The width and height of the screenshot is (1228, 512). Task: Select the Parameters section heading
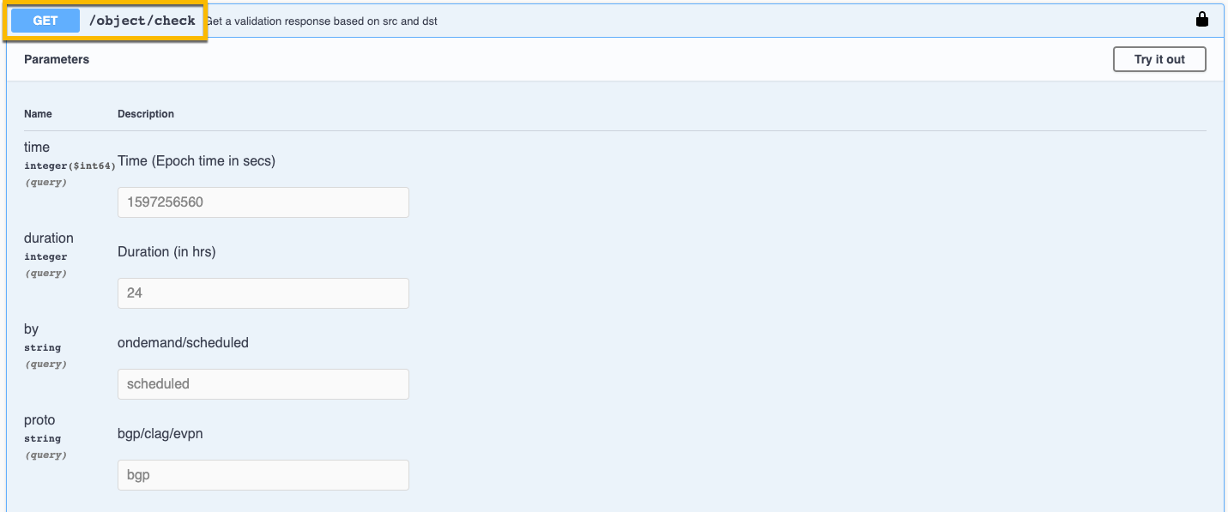tap(57, 59)
